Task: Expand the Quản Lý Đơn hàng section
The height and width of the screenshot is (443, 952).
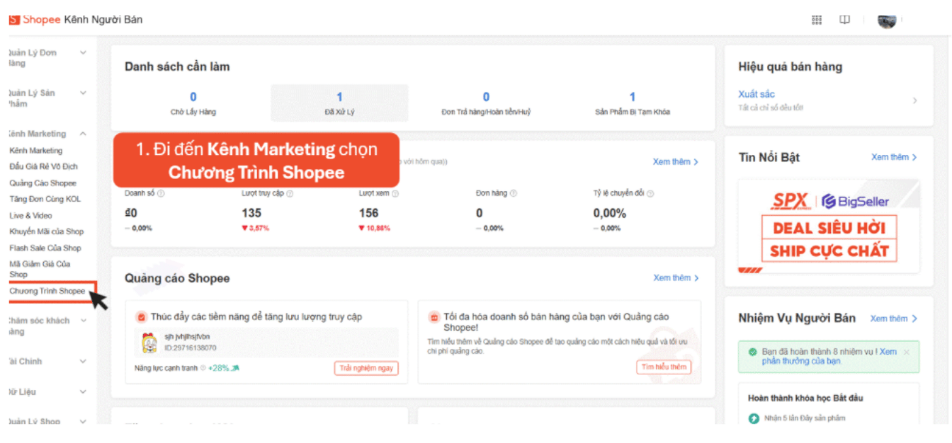Action: (x=83, y=53)
